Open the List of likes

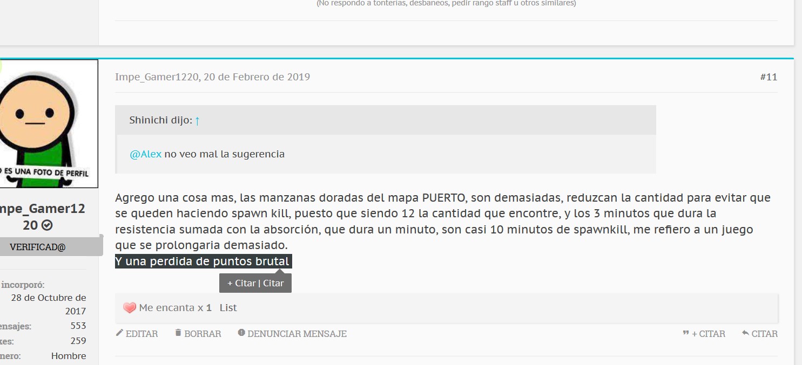pos(228,308)
